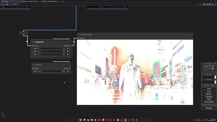Open the Windows Start menu
The height and width of the screenshot is (122, 217).
click(x=81, y=120)
